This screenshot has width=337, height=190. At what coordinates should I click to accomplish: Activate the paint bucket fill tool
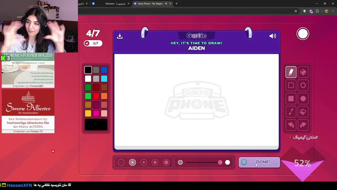click(303, 112)
